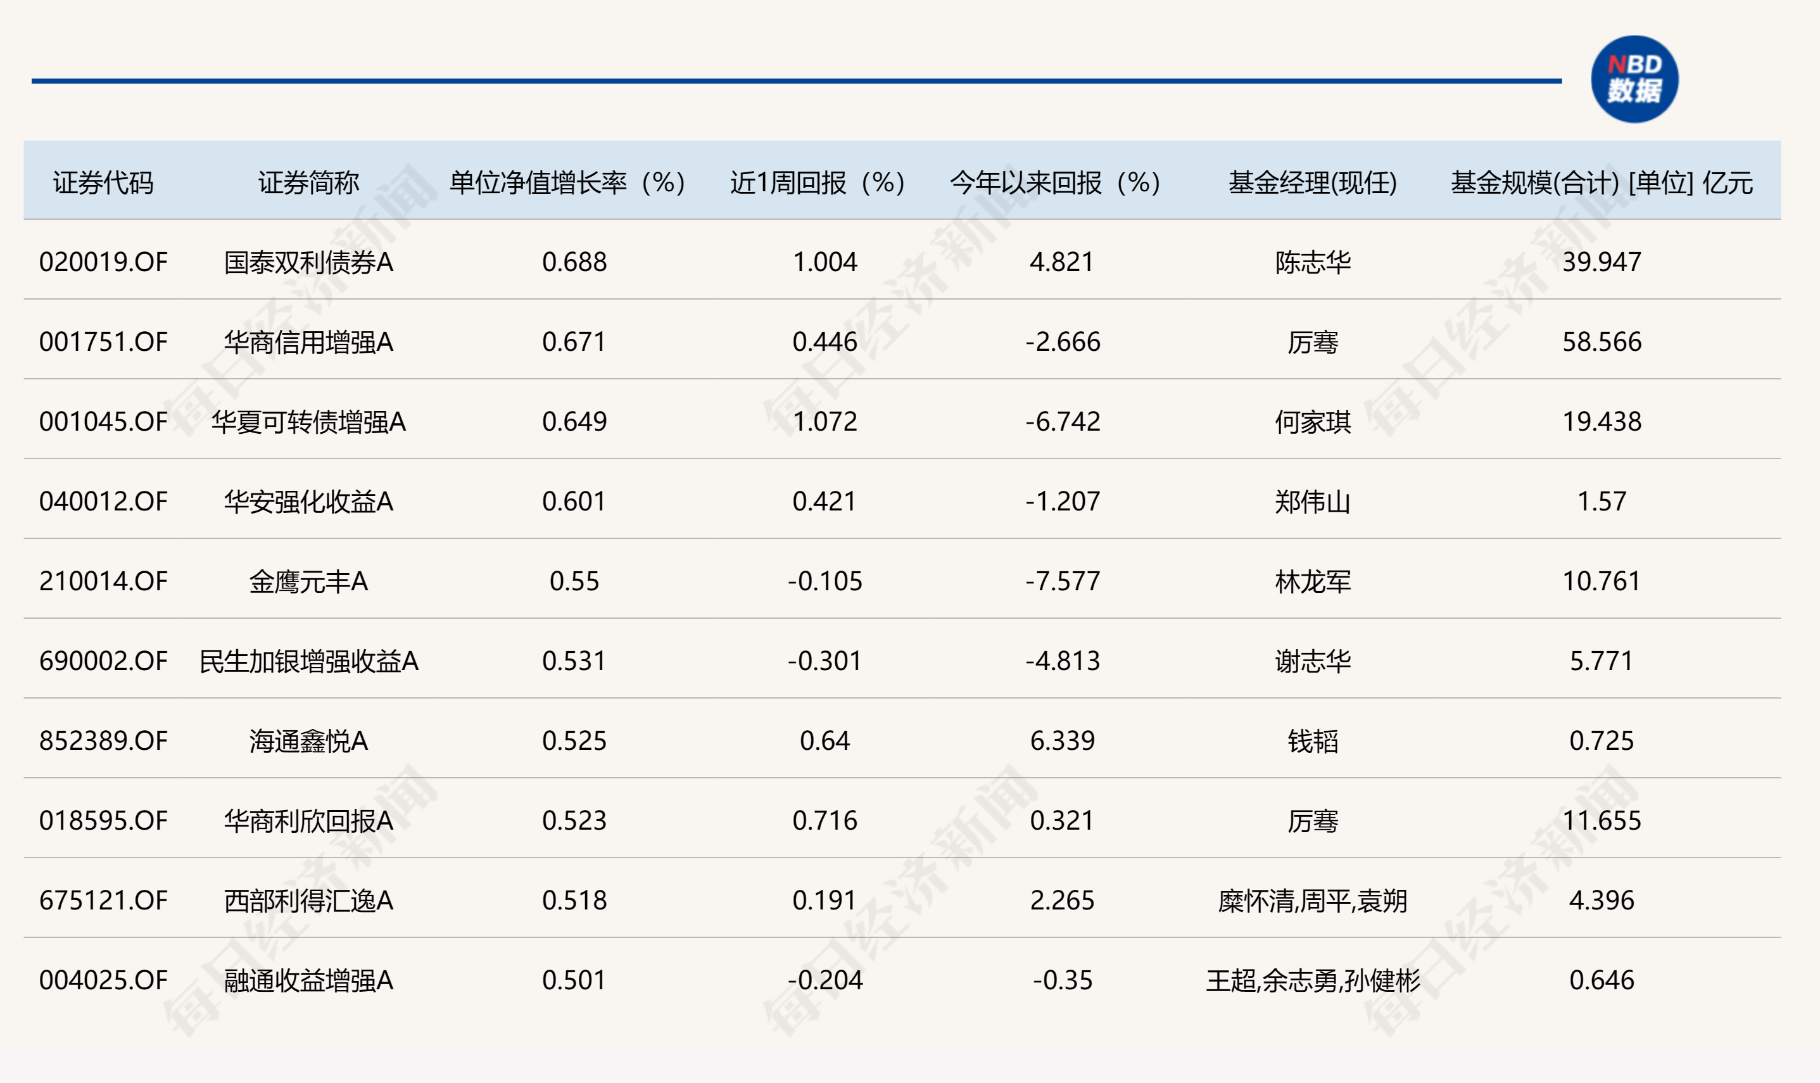Click managers 糜怀清,周平,袁朔
1820x1083 pixels.
[x=1312, y=901]
